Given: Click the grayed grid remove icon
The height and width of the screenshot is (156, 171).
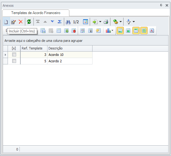Looking at the screenshot, I should point(51,31).
